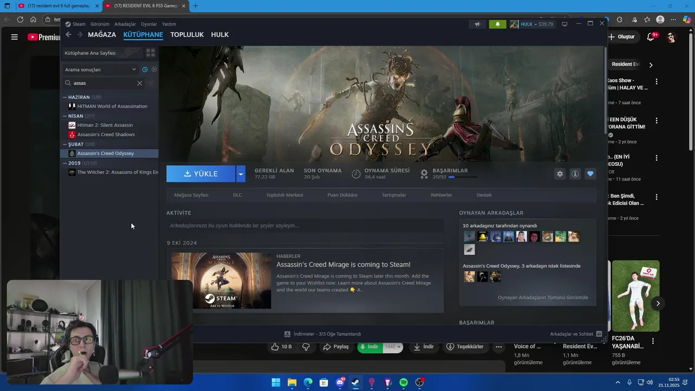Switch Steam to Big Picture mode icon
The height and width of the screenshot is (391, 695).
[x=565, y=24]
